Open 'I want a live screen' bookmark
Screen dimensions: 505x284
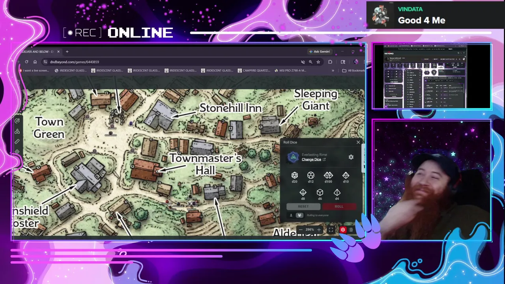point(35,71)
